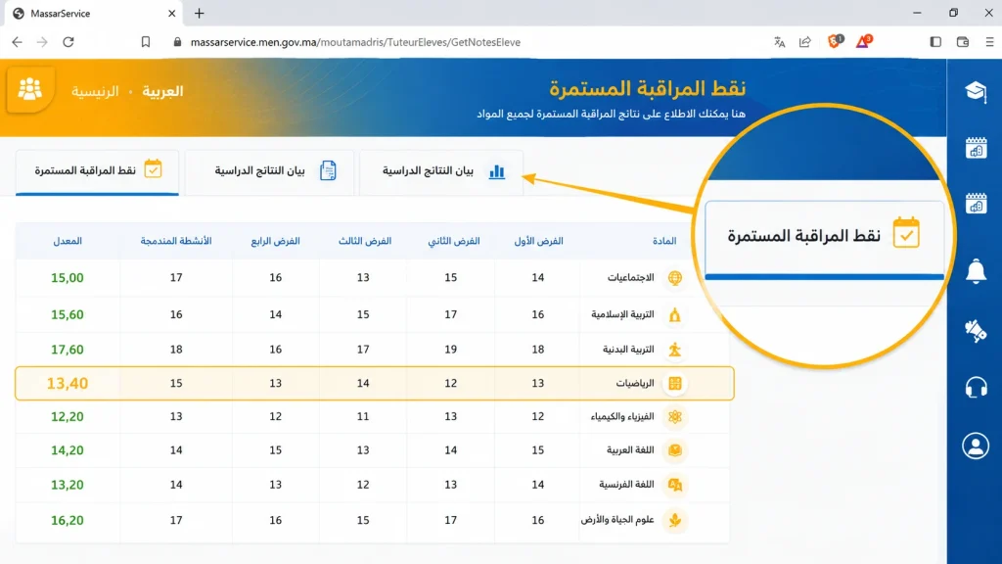Select the الرياضيات highlighted table row
Screen dimensions: 1002x564
[375, 383]
